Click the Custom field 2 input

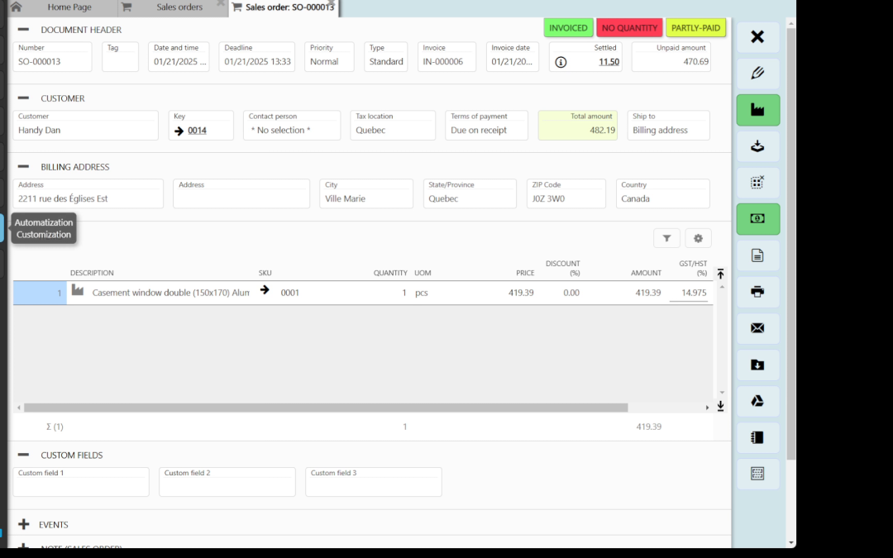[227, 482]
